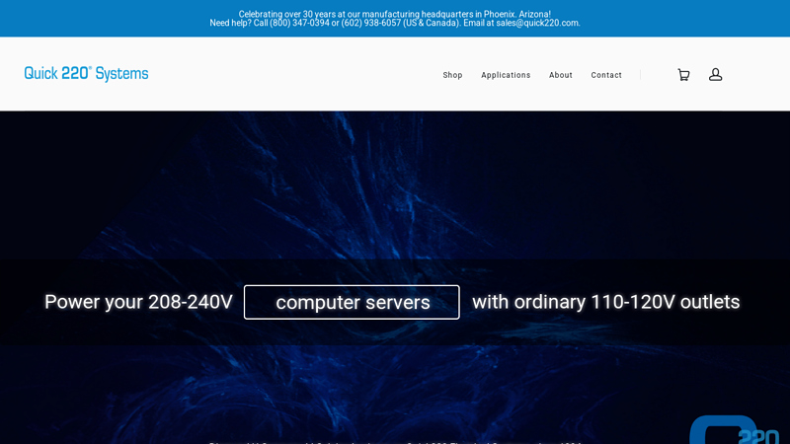Screen dimensions: 790x444
Task: Click the user account icon
Action: pyautogui.click(x=716, y=75)
